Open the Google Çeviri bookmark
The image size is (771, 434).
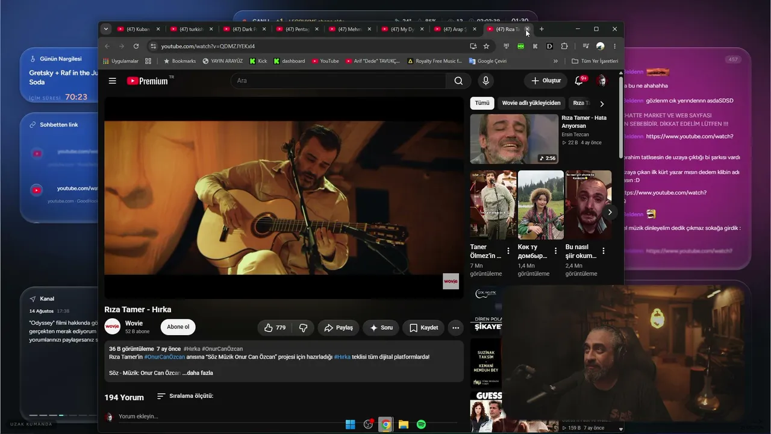[x=488, y=61]
